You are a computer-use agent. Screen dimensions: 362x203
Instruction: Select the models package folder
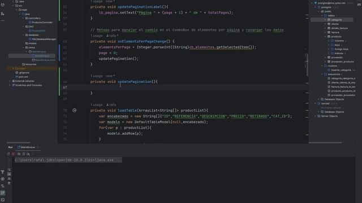pyautogui.click(x=31, y=43)
